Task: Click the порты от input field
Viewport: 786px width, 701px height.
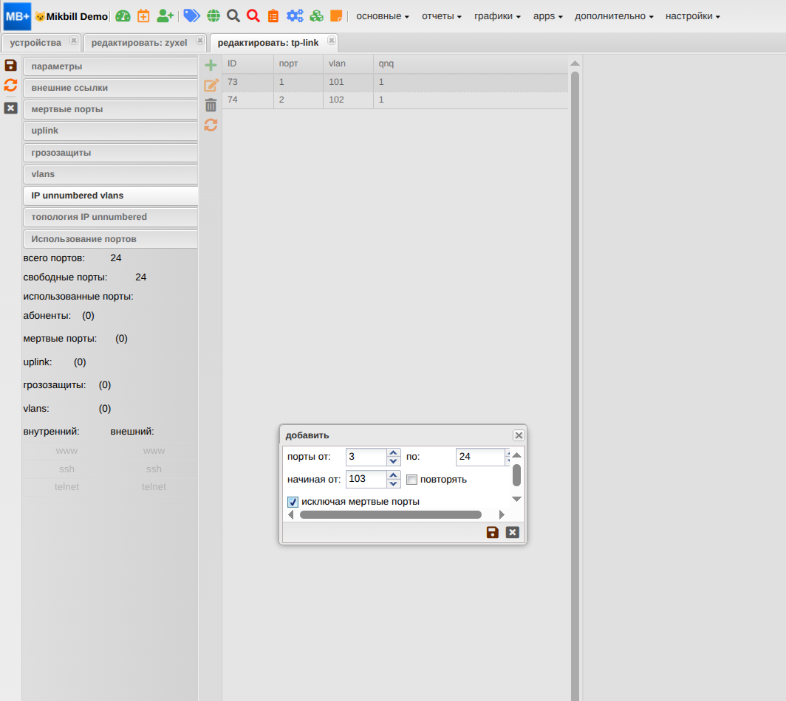Action: (x=366, y=457)
